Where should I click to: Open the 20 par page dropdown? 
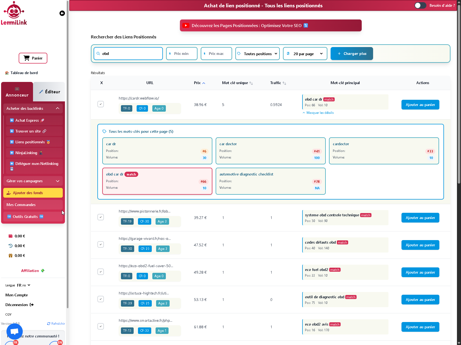point(305,54)
